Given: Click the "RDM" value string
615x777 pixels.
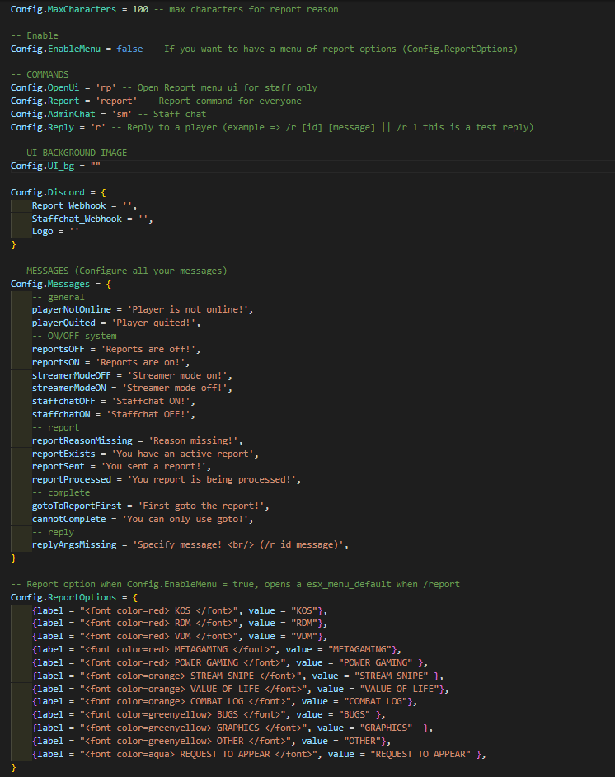Looking at the screenshot, I should (x=304, y=624).
